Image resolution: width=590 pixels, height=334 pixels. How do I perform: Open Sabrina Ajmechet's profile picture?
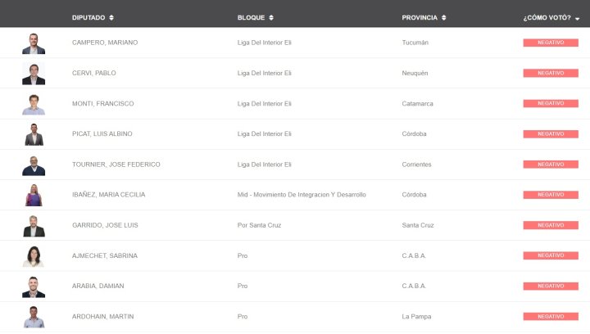coord(34,256)
